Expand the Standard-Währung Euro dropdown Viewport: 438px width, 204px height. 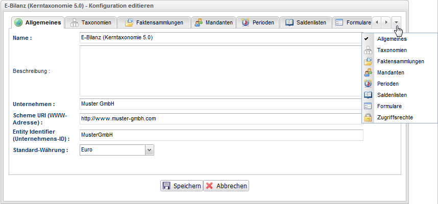tap(150, 150)
